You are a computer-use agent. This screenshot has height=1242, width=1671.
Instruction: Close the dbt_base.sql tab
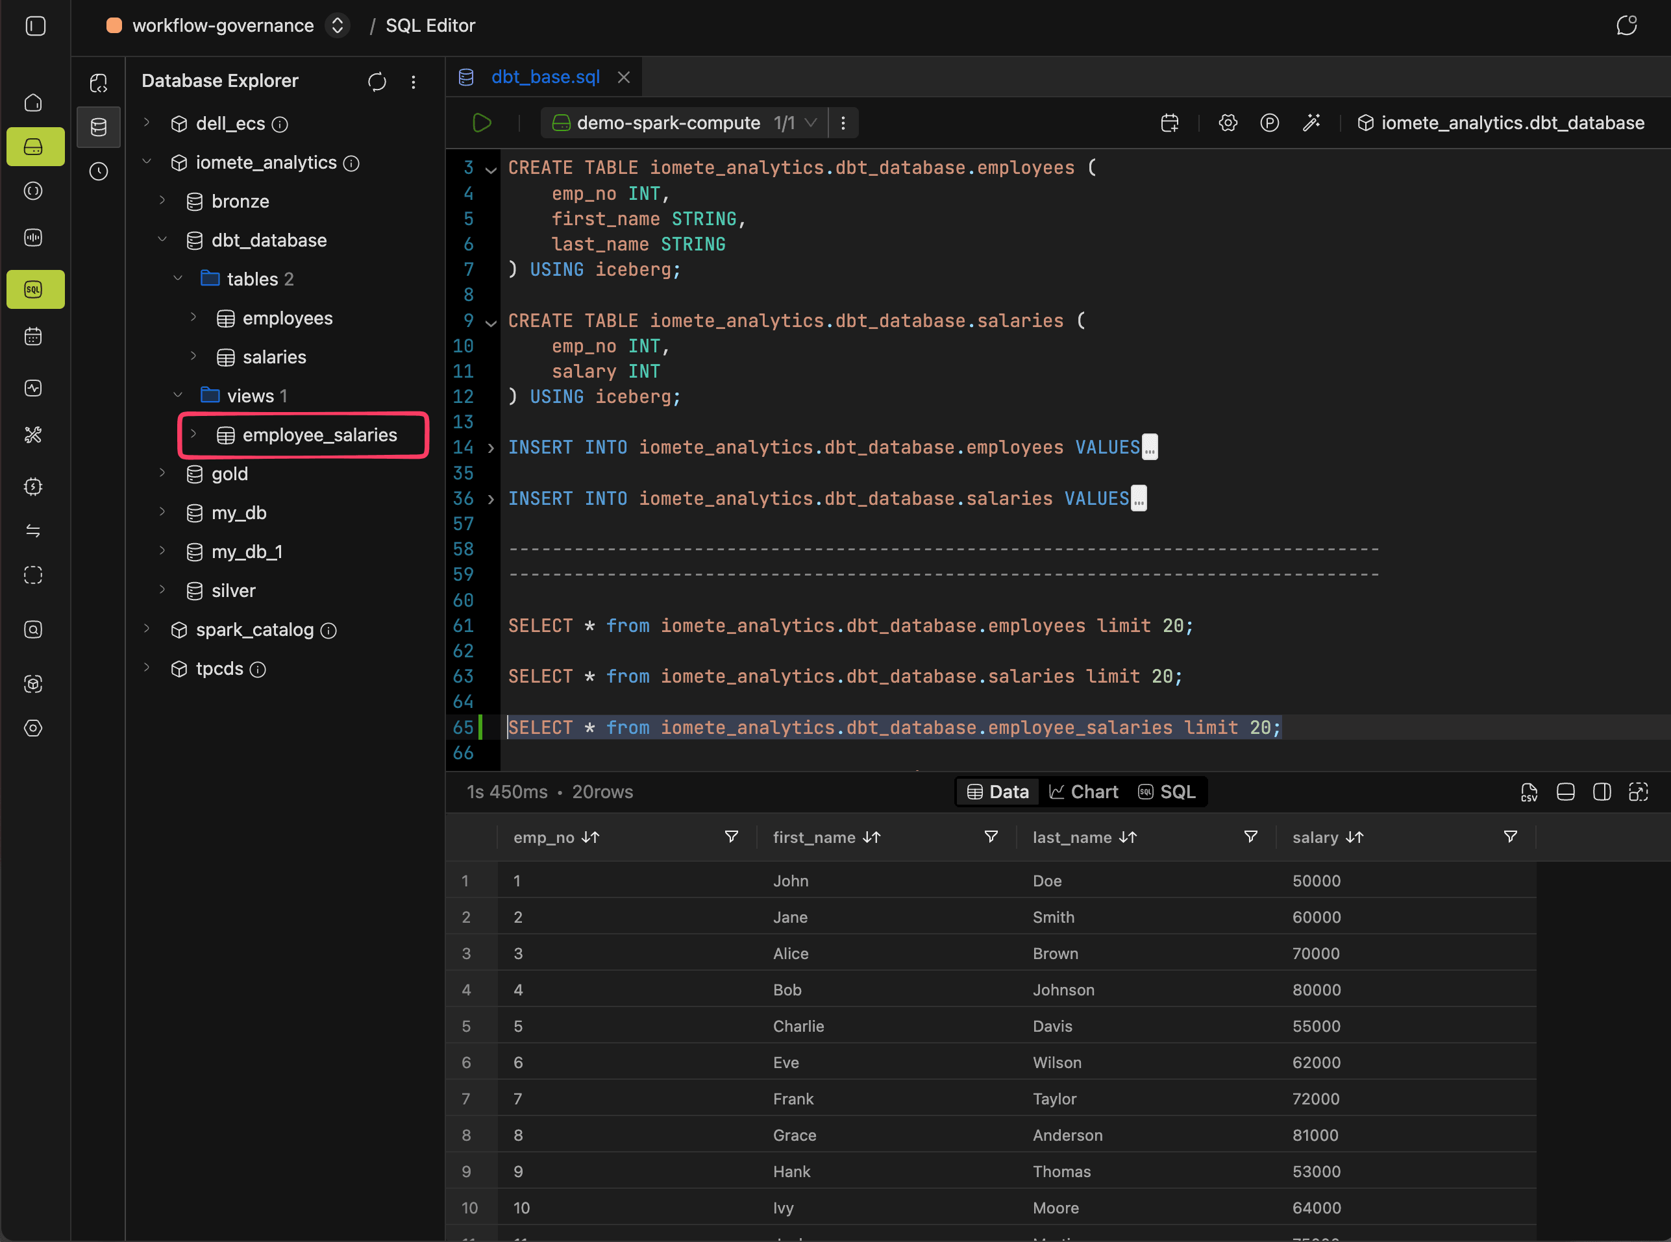tap(623, 77)
